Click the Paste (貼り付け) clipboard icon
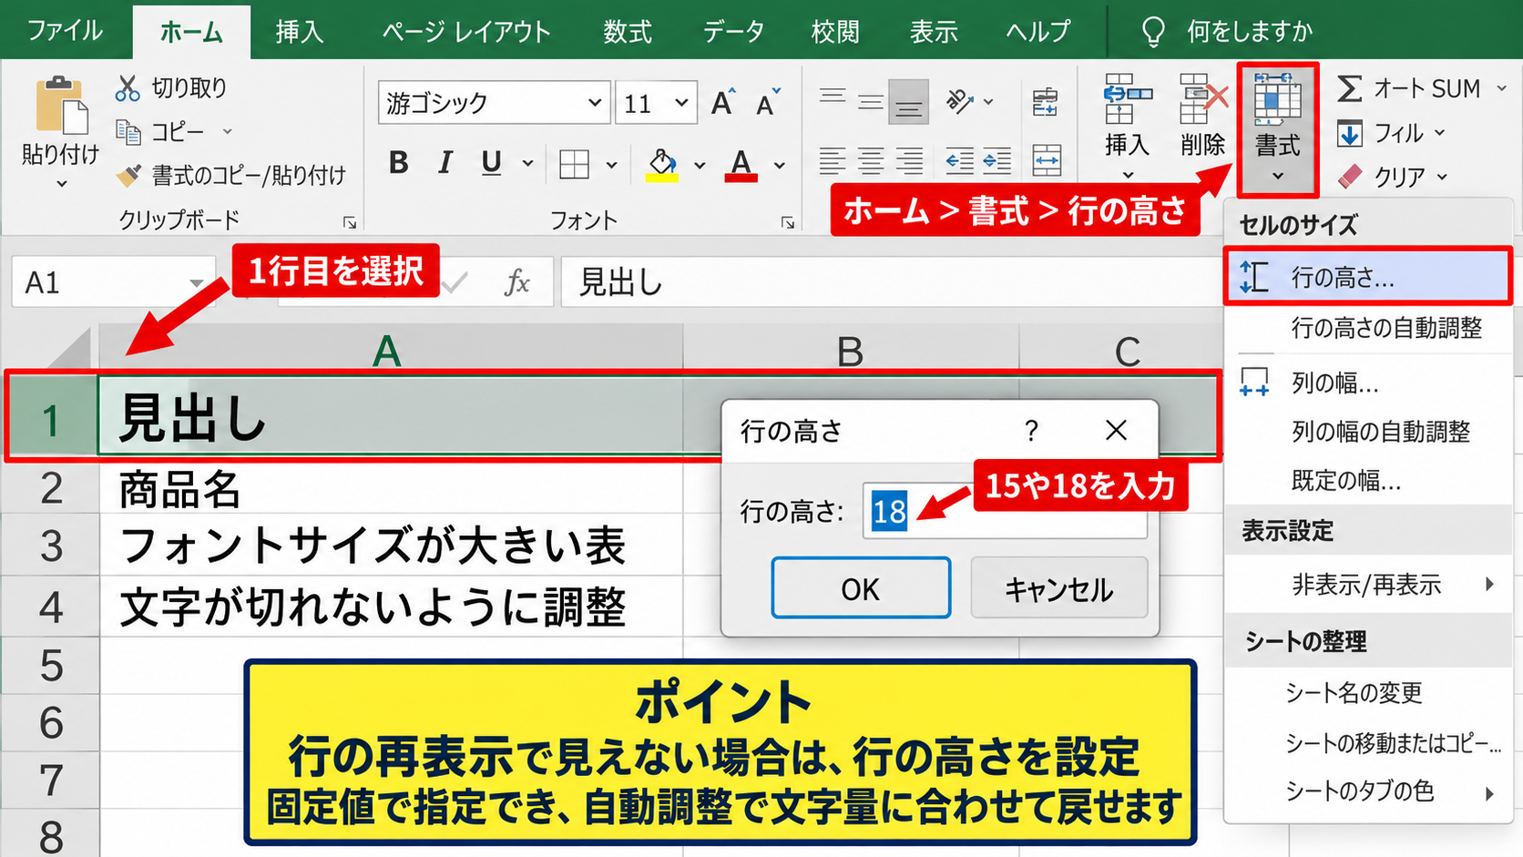 [60, 105]
